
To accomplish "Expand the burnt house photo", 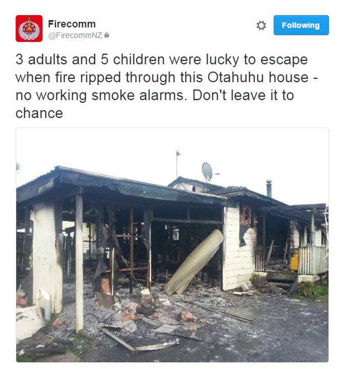I will 172,245.
